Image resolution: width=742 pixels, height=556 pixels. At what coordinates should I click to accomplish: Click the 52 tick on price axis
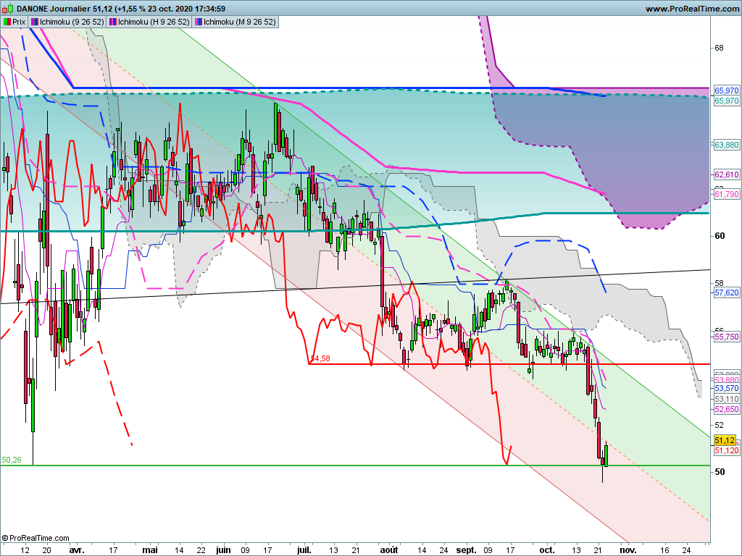pyautogui.click(x=720, y=424)
